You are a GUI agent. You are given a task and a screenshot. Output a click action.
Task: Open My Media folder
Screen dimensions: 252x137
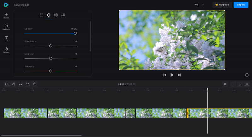pos(6,27)
